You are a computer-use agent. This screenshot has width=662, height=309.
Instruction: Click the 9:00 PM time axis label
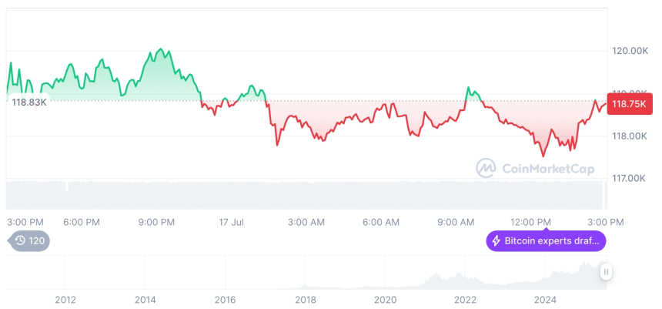click(156, 222)
